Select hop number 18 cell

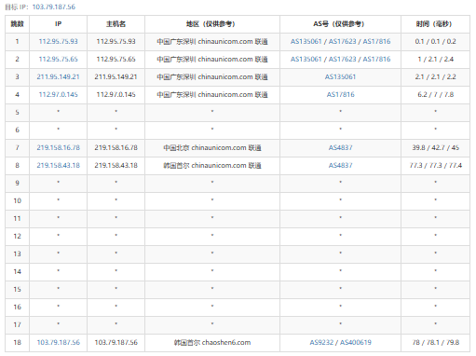17,342
